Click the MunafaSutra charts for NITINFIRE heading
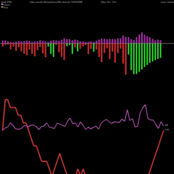 tap(56, 2)
